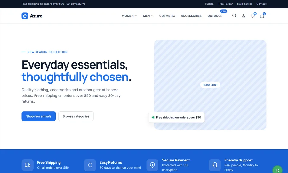288x173 pixels.
Task: Click the Secure Payment feature title
Action: tap(176, 160)
